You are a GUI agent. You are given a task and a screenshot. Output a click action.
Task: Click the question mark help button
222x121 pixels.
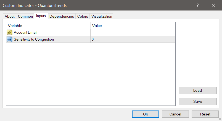pos(198,5)
